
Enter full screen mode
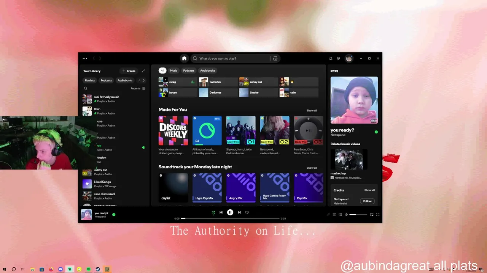click(x=378, y=215)
